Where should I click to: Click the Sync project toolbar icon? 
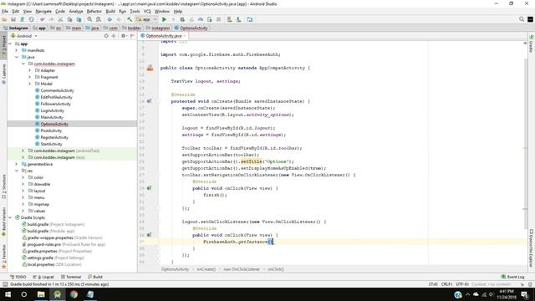pos(23,19)
